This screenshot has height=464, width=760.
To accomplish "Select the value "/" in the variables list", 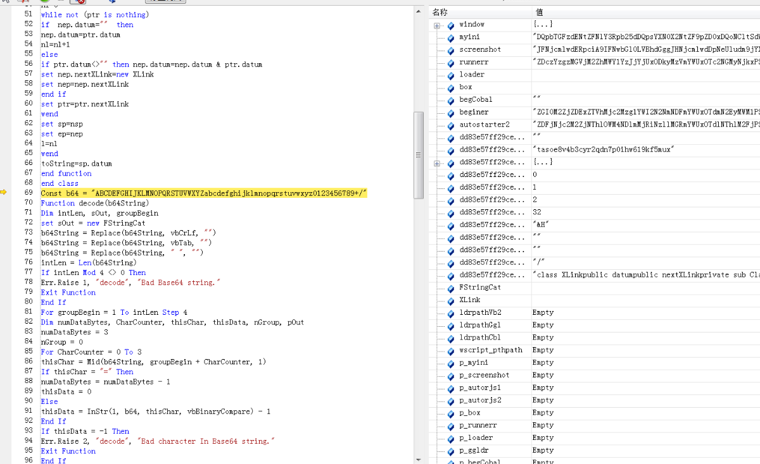I will tap(540, 262).
